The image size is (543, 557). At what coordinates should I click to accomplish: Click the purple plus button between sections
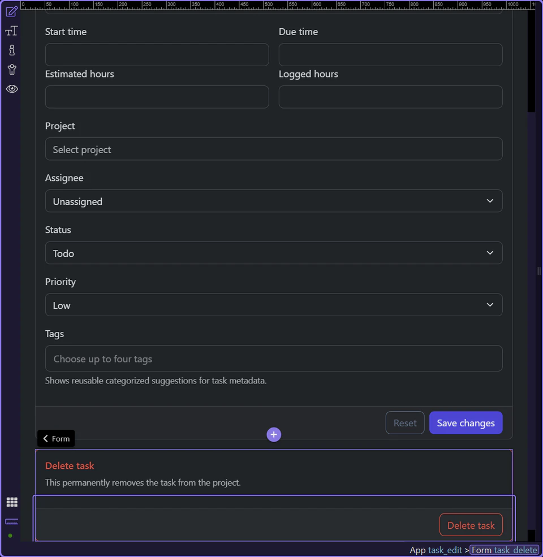tap(274, 434)
